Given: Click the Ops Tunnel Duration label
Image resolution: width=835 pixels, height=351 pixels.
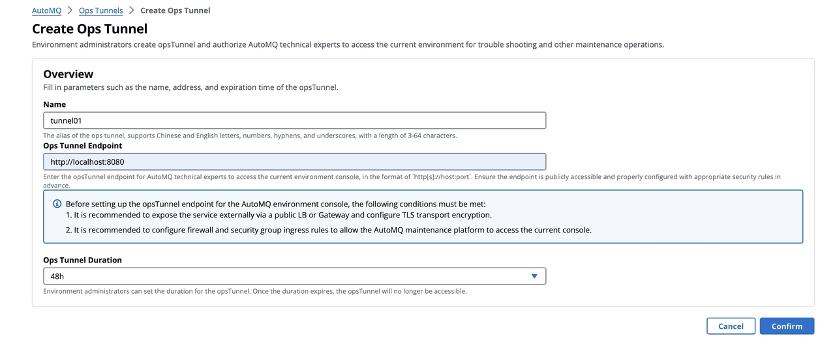Looking at the screenshot, I should (82, 260).
